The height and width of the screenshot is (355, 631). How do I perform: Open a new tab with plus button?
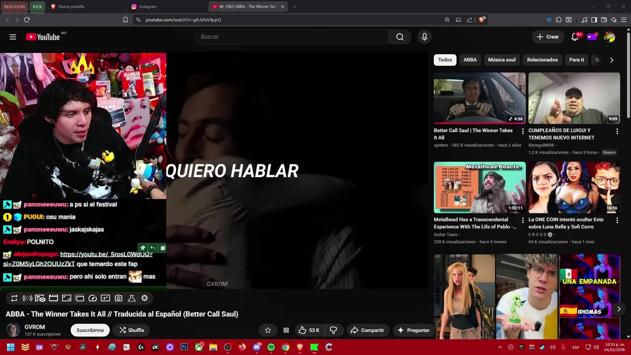pos(295,6)
